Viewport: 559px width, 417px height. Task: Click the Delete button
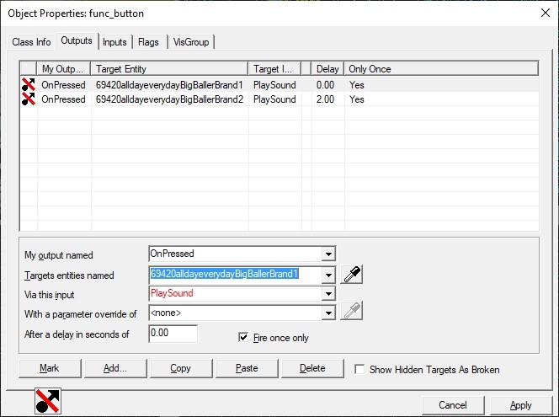[x=311, y=368]
